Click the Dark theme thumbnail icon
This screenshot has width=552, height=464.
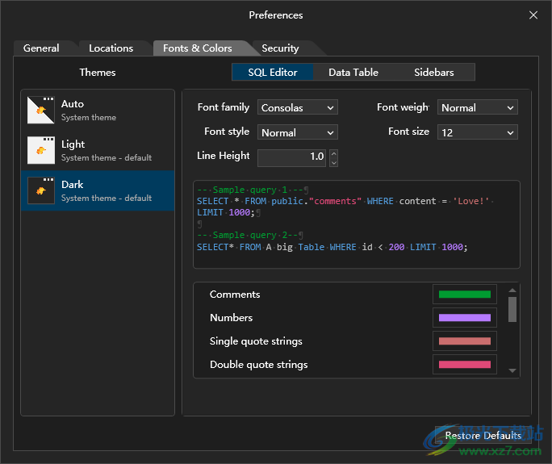[x=41, y=190]
